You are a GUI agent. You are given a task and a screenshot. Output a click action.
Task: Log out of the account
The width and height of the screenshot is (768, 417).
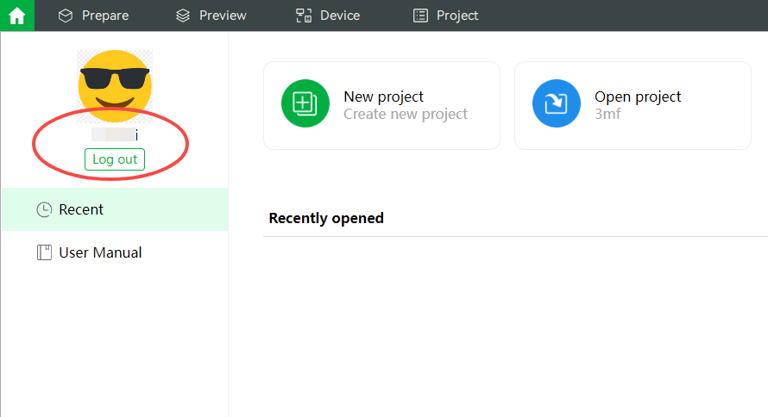115,159
